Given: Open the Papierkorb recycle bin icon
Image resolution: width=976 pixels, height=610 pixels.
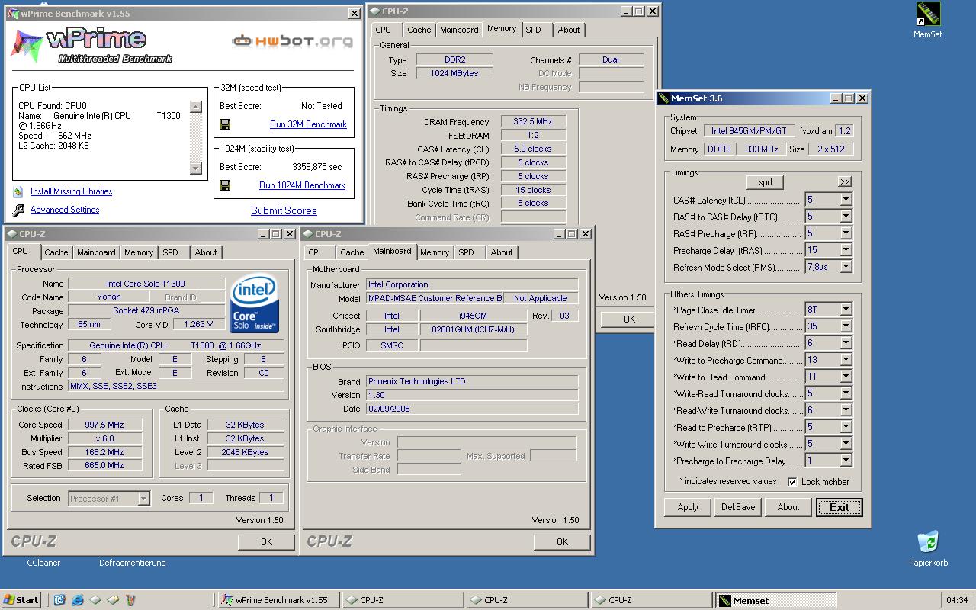Looking at the screenshot, I should 928,542.
